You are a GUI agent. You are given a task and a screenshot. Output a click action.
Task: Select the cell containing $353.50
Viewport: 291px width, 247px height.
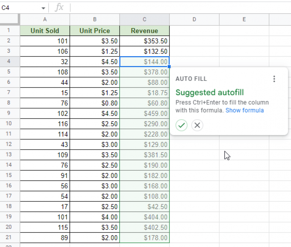(x=144, y=41)
